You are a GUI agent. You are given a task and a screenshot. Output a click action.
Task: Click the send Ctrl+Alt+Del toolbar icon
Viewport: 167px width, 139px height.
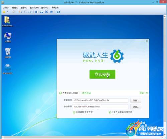(13, 12)
